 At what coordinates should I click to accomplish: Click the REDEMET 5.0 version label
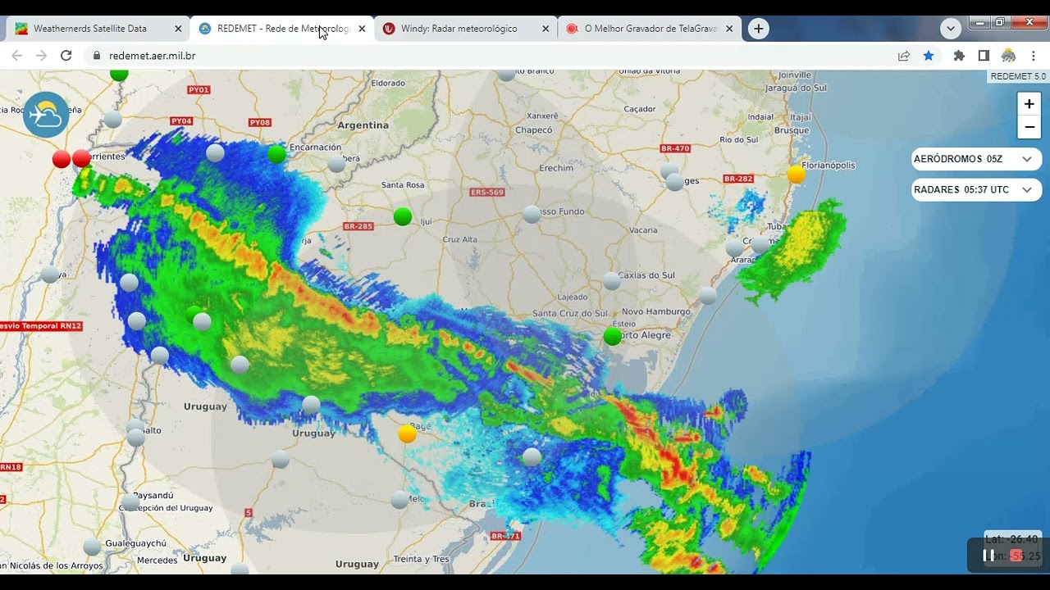point(1018,76)
